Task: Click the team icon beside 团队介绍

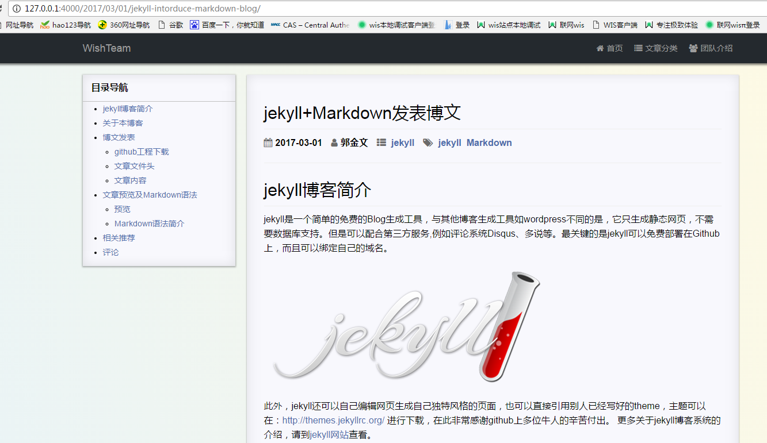Action: 693,48
